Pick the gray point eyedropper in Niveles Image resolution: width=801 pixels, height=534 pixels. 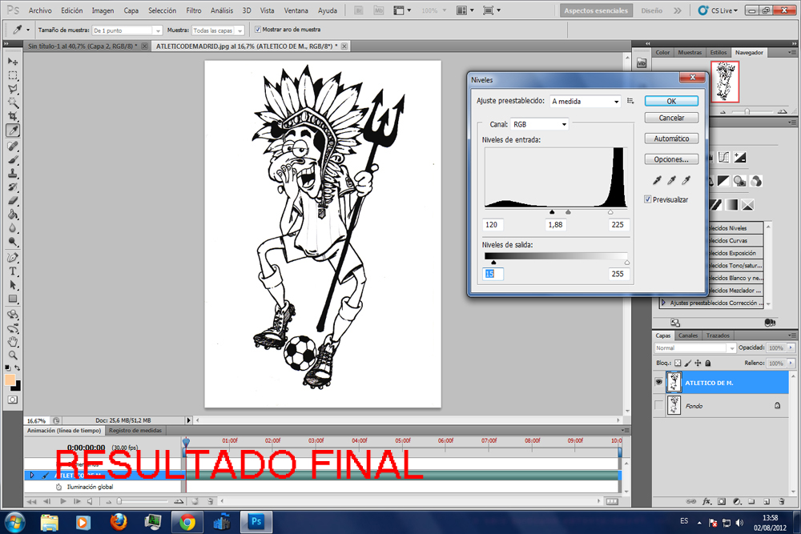tap(671, 180)
